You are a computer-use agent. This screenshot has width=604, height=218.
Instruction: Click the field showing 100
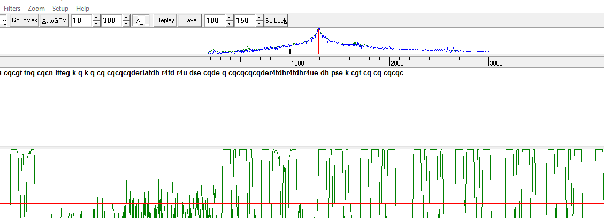tap(214, 20)
